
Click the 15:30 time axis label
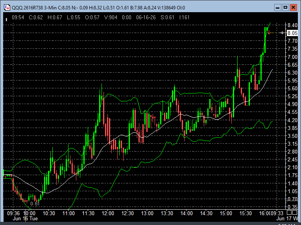click(x=246, y=213)
